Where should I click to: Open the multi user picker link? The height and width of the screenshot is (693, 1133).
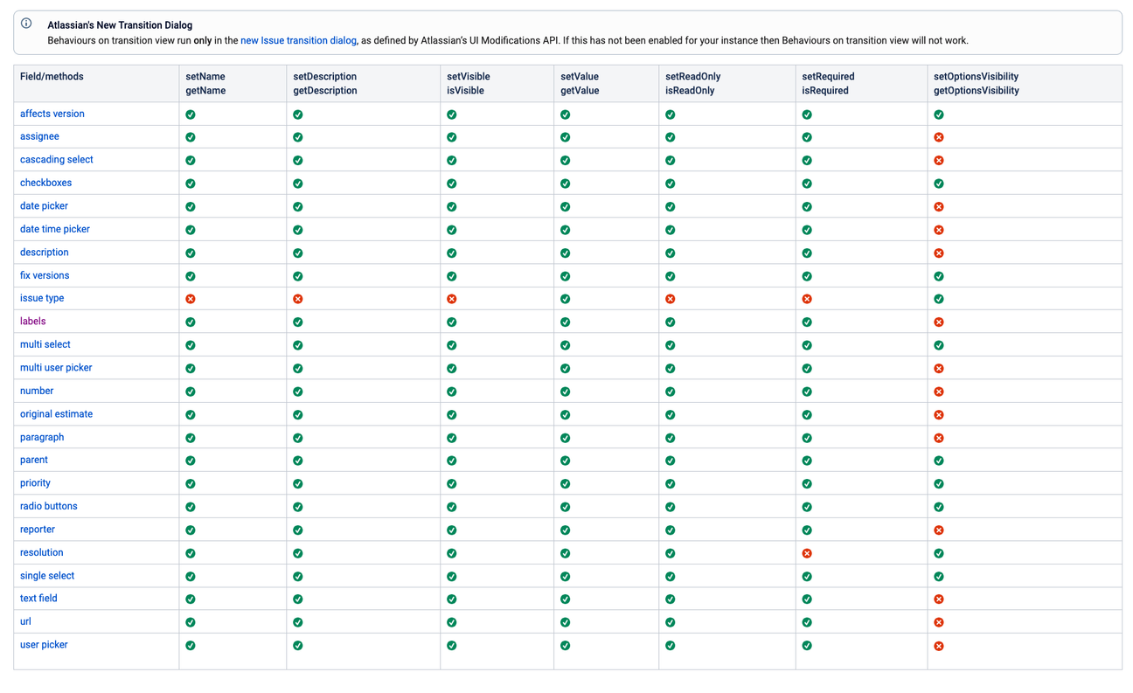[56, 367]
